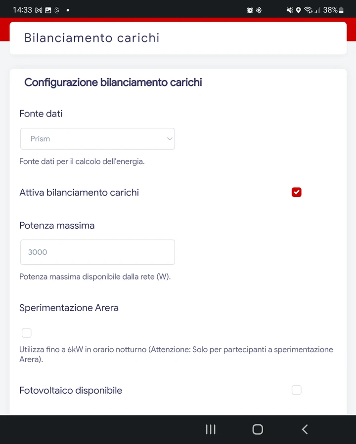The height and width of the screenshot is (444, 356).
Task: Tap the Bluetooth status icon
Action: (x=259, y=10)
